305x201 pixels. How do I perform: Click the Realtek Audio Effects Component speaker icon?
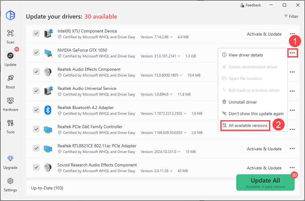(x=48, y=72)
